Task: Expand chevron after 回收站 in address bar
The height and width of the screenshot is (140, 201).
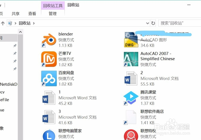Action: (34, 23)
